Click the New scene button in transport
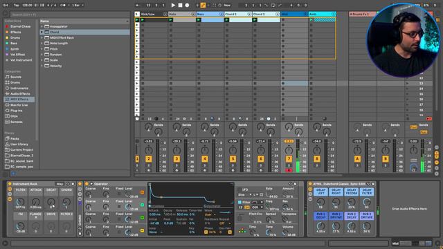The height and width of the screenshot is (249, 443). [x=227, y=5]
